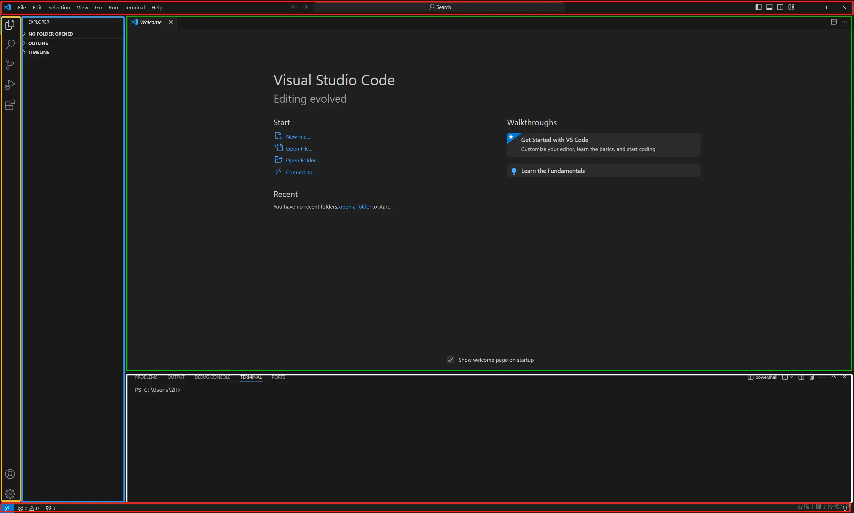The width and height of the screenshot is (854, 513).
Task: Open the Extensions view
Action: 10,105
